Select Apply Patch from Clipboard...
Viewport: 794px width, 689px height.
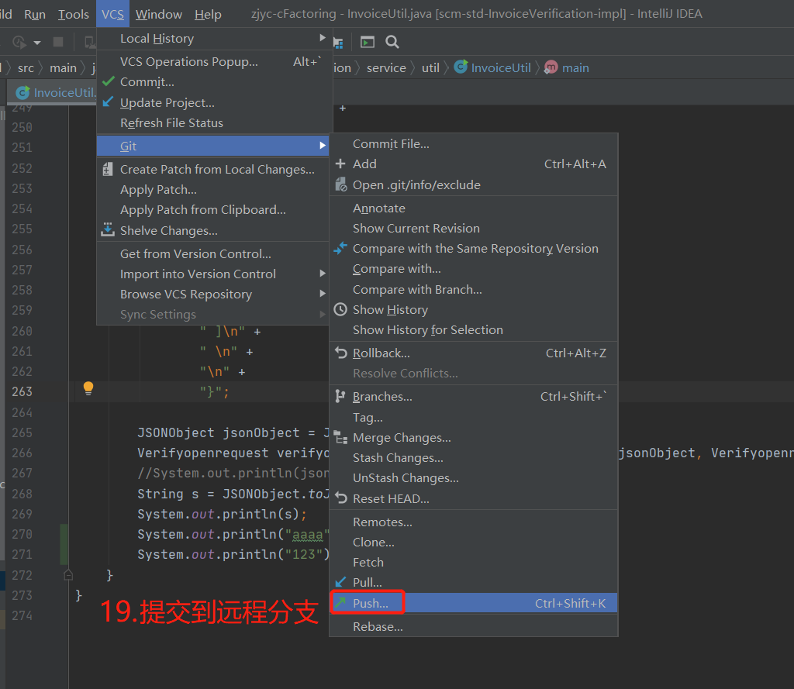(x=213, y=209)
